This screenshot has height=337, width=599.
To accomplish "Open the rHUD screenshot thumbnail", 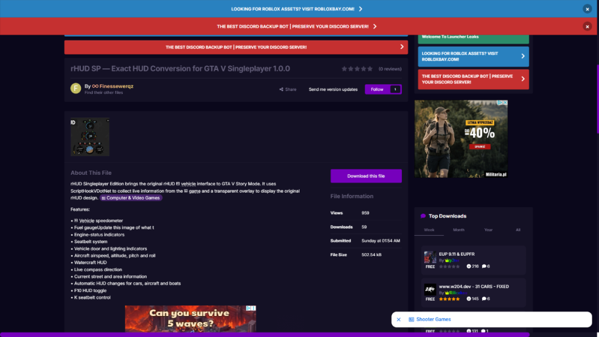I will click(x=90, y=136).
